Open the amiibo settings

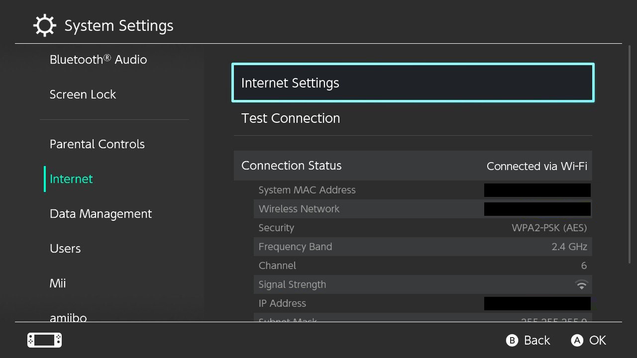pyautogui.click(x=68, y=317)
